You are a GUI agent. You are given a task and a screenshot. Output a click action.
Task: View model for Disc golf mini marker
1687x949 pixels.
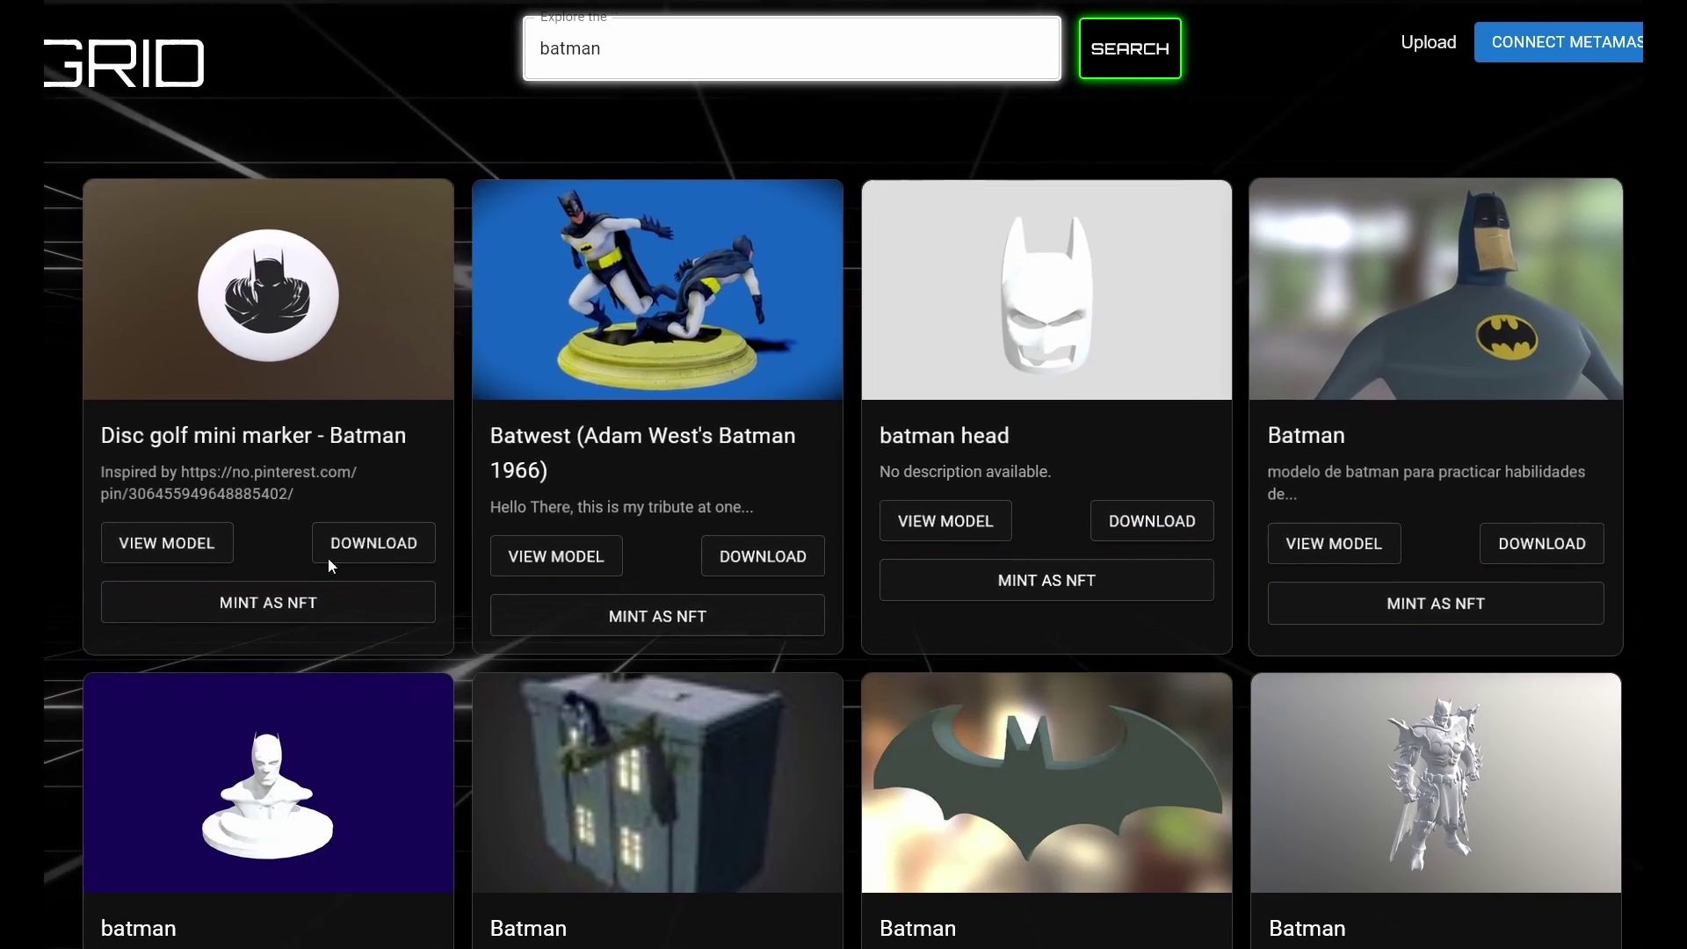pos(167,543)
